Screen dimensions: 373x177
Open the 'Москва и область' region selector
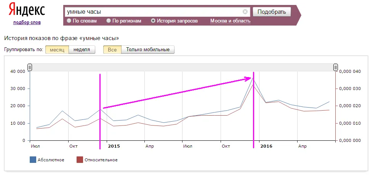click(x=230, y=21)
